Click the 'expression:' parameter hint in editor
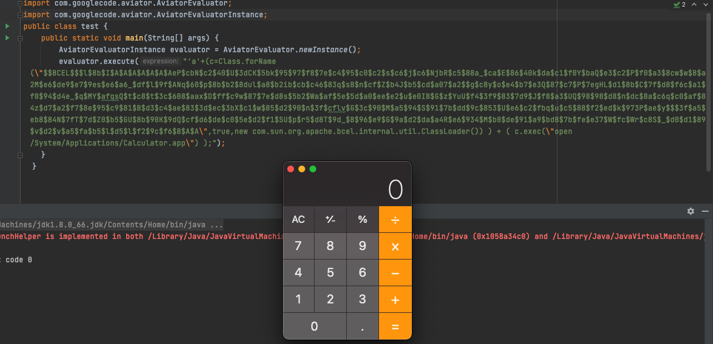The width and height of the screenshot is (713, 344). [x=159, y=61]
